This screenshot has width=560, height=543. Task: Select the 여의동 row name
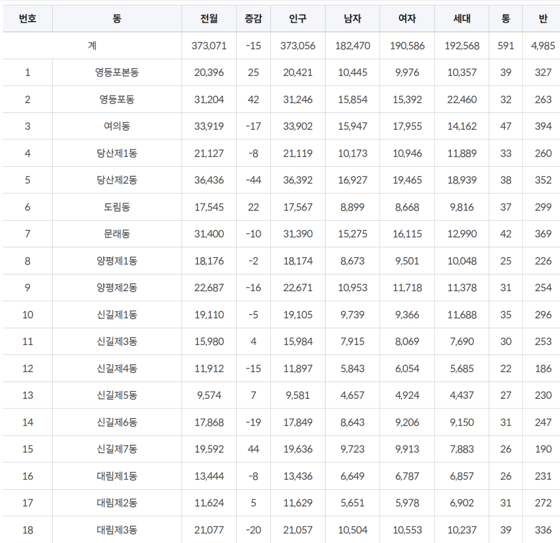click(117, 126)
